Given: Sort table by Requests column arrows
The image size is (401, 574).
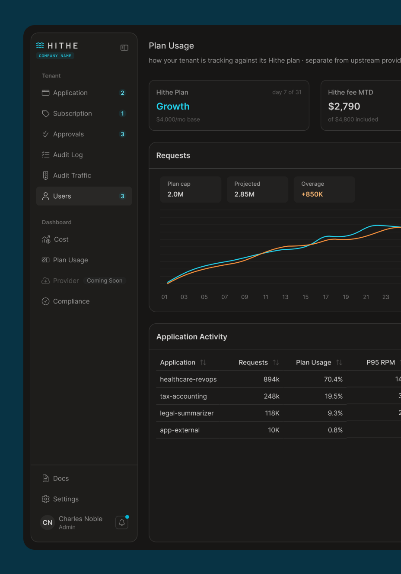Looking at the screenshot, I should (276, 362).
